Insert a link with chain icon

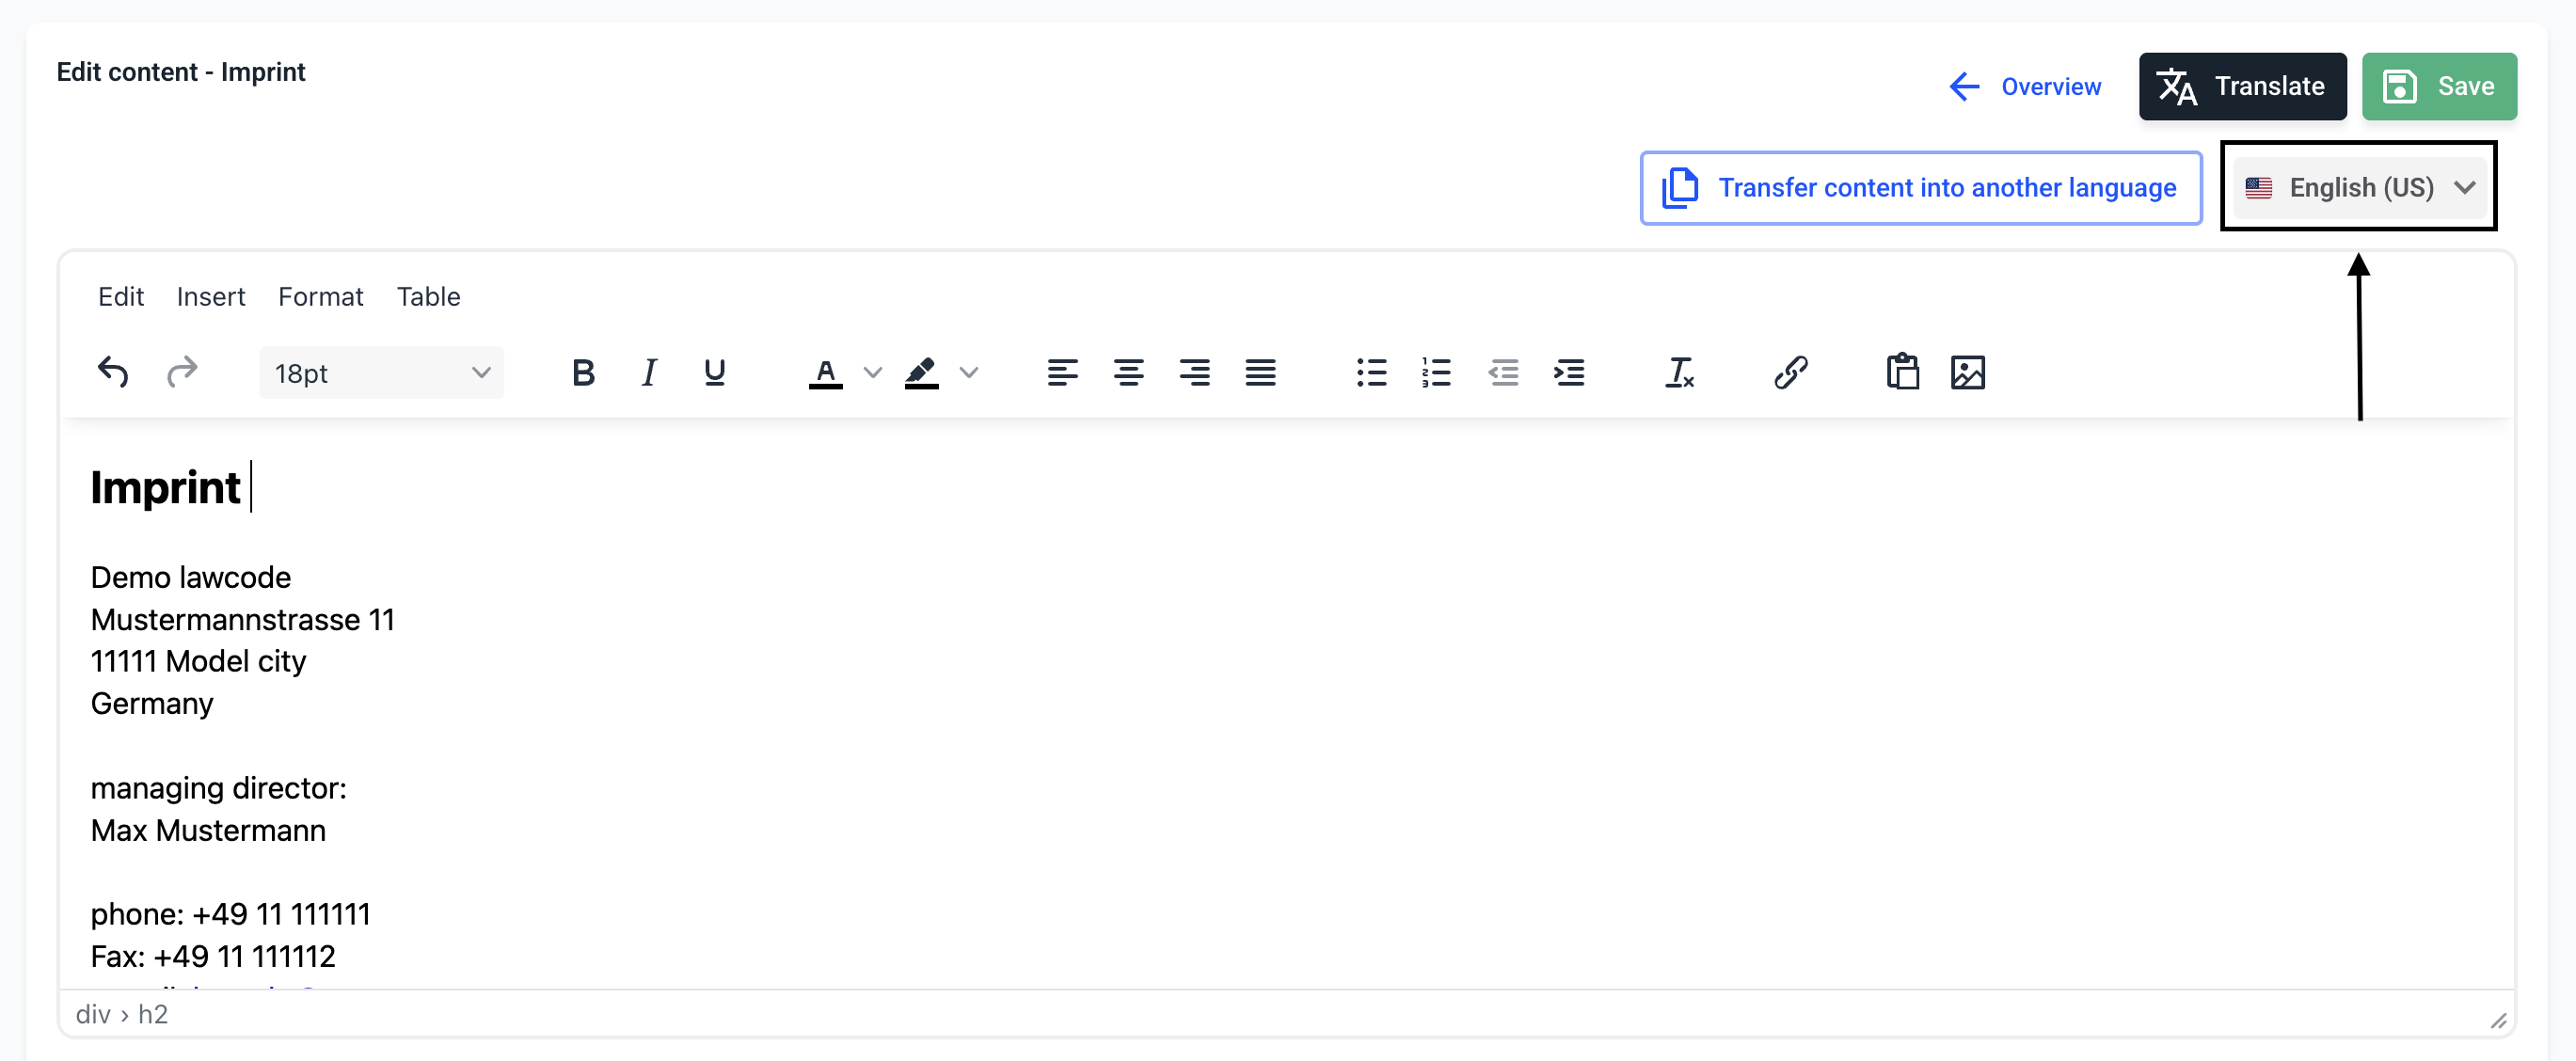click(1790, 372)
